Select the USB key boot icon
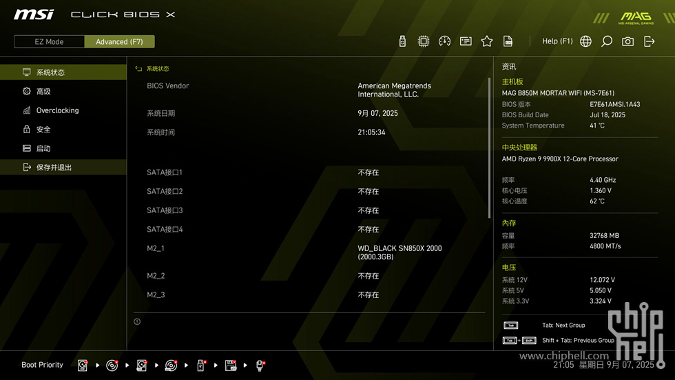 click(x=201, y=366)
